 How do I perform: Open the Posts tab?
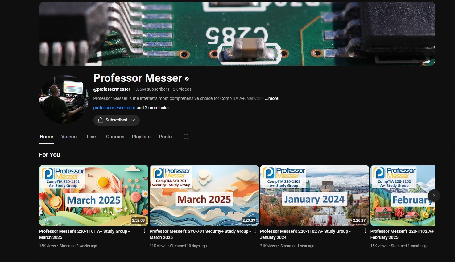[x=165, y=137]
